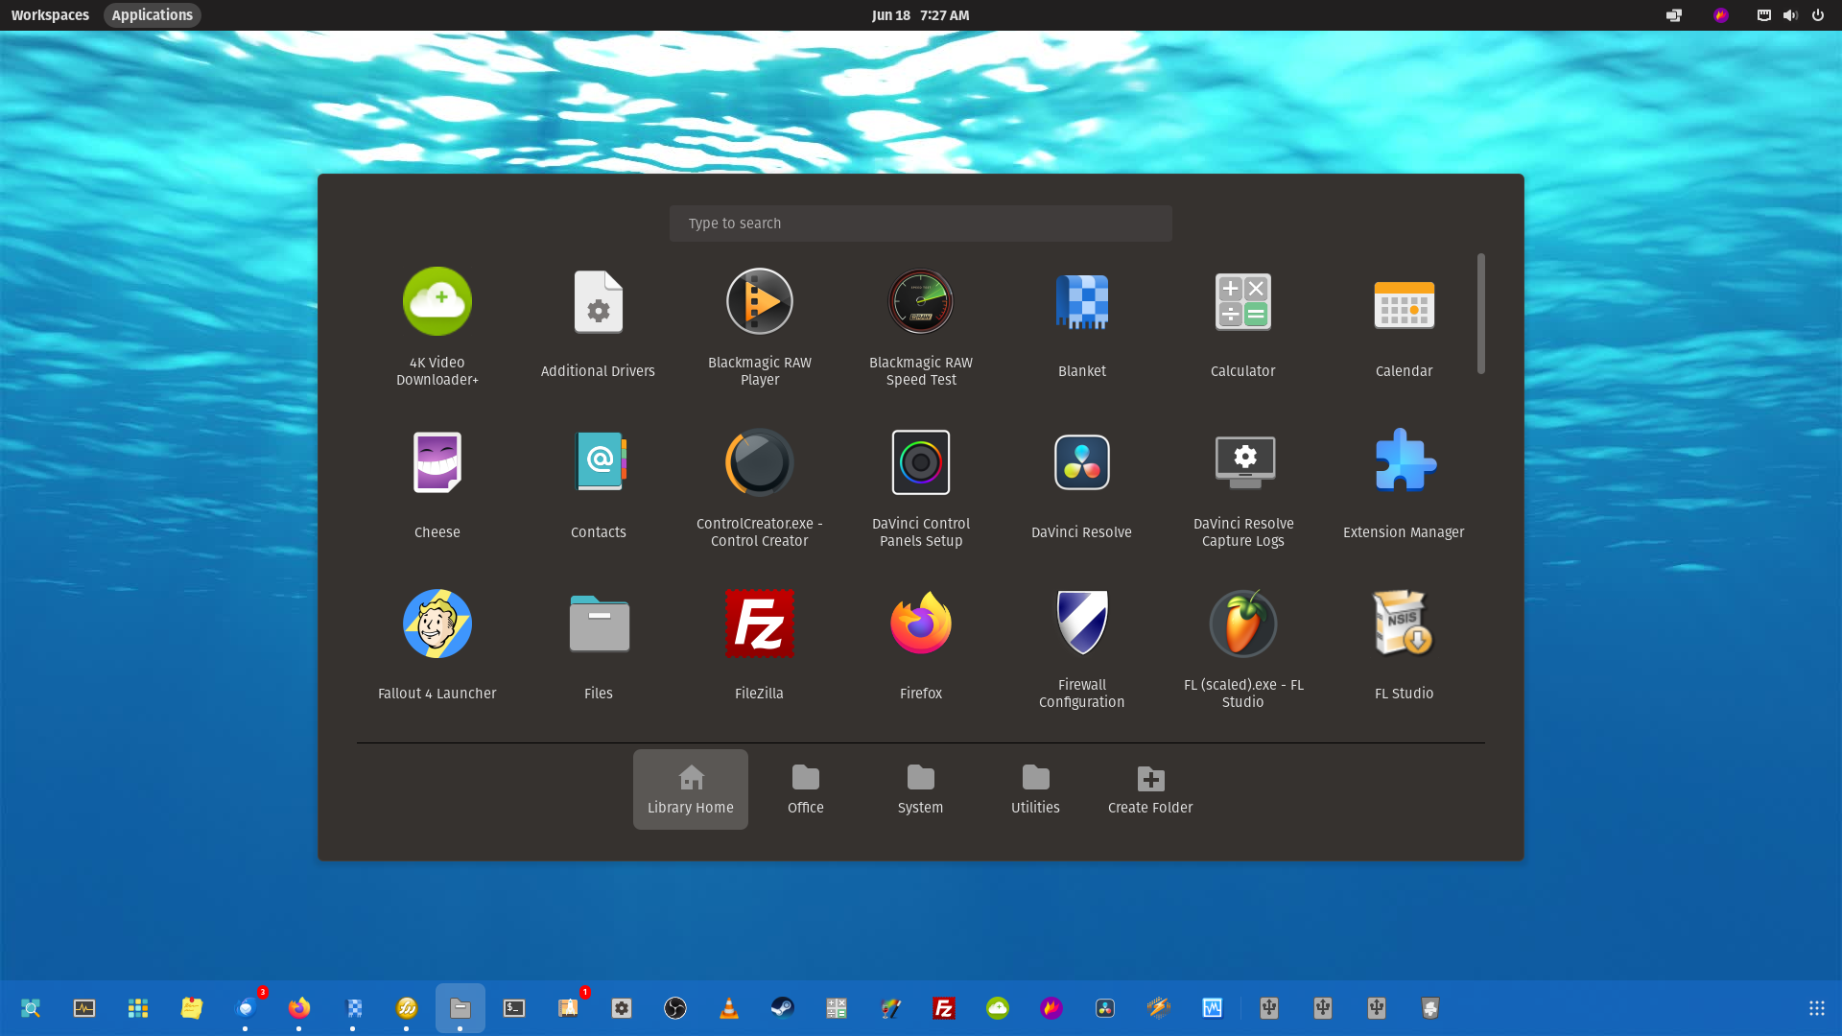Viewport: 1842px width, 1036px height.
Task: Open Terminal from the dock
Action: (514, 1008)
